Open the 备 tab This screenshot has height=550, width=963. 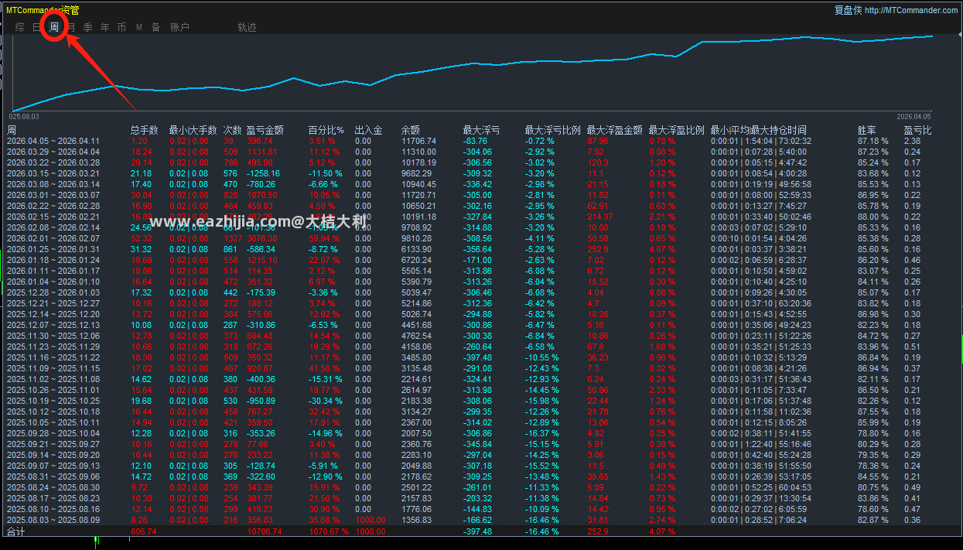[x=155, y=27]
